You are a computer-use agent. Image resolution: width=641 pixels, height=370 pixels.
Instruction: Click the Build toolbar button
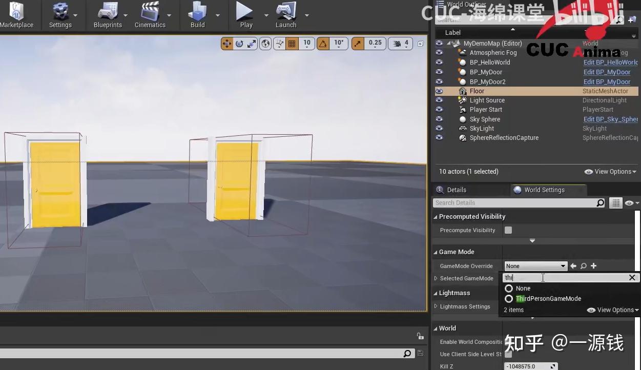point(197,15)
